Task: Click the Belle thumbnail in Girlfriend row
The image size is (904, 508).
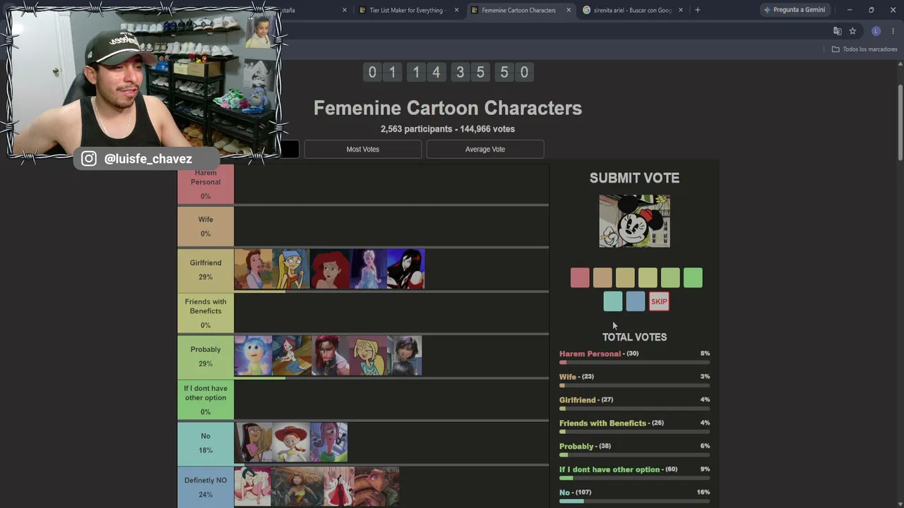Action: (x=254, y=269)
